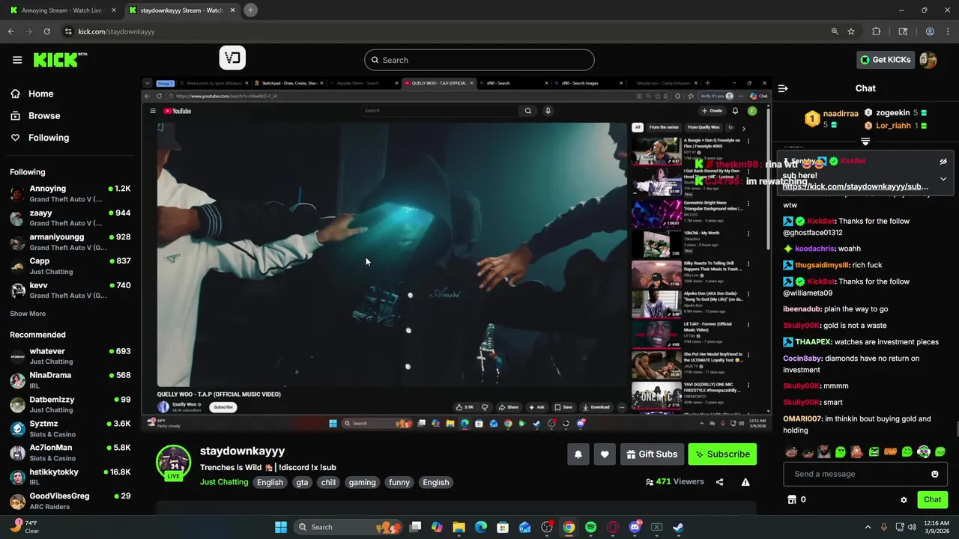Hide the pinned message eye icon
This screenshot has width=959, height=539.
(x=943, y=162)
